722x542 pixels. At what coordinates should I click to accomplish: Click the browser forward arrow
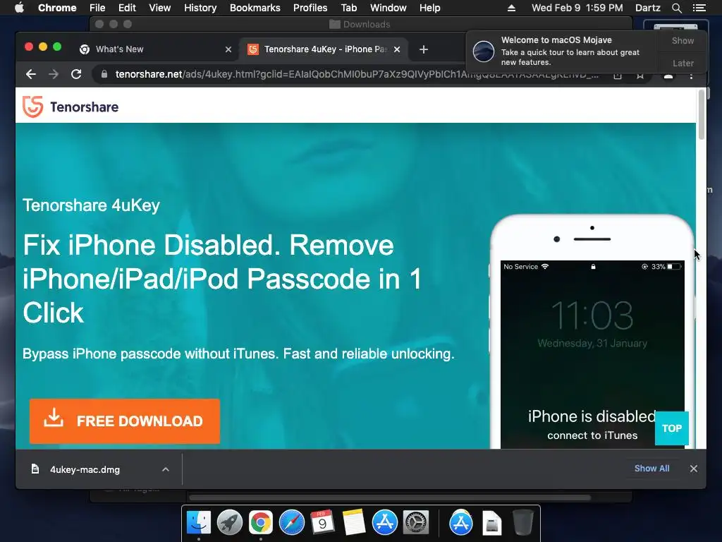click(54, 74)
